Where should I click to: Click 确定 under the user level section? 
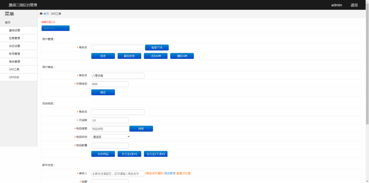[x=103, y=92]
